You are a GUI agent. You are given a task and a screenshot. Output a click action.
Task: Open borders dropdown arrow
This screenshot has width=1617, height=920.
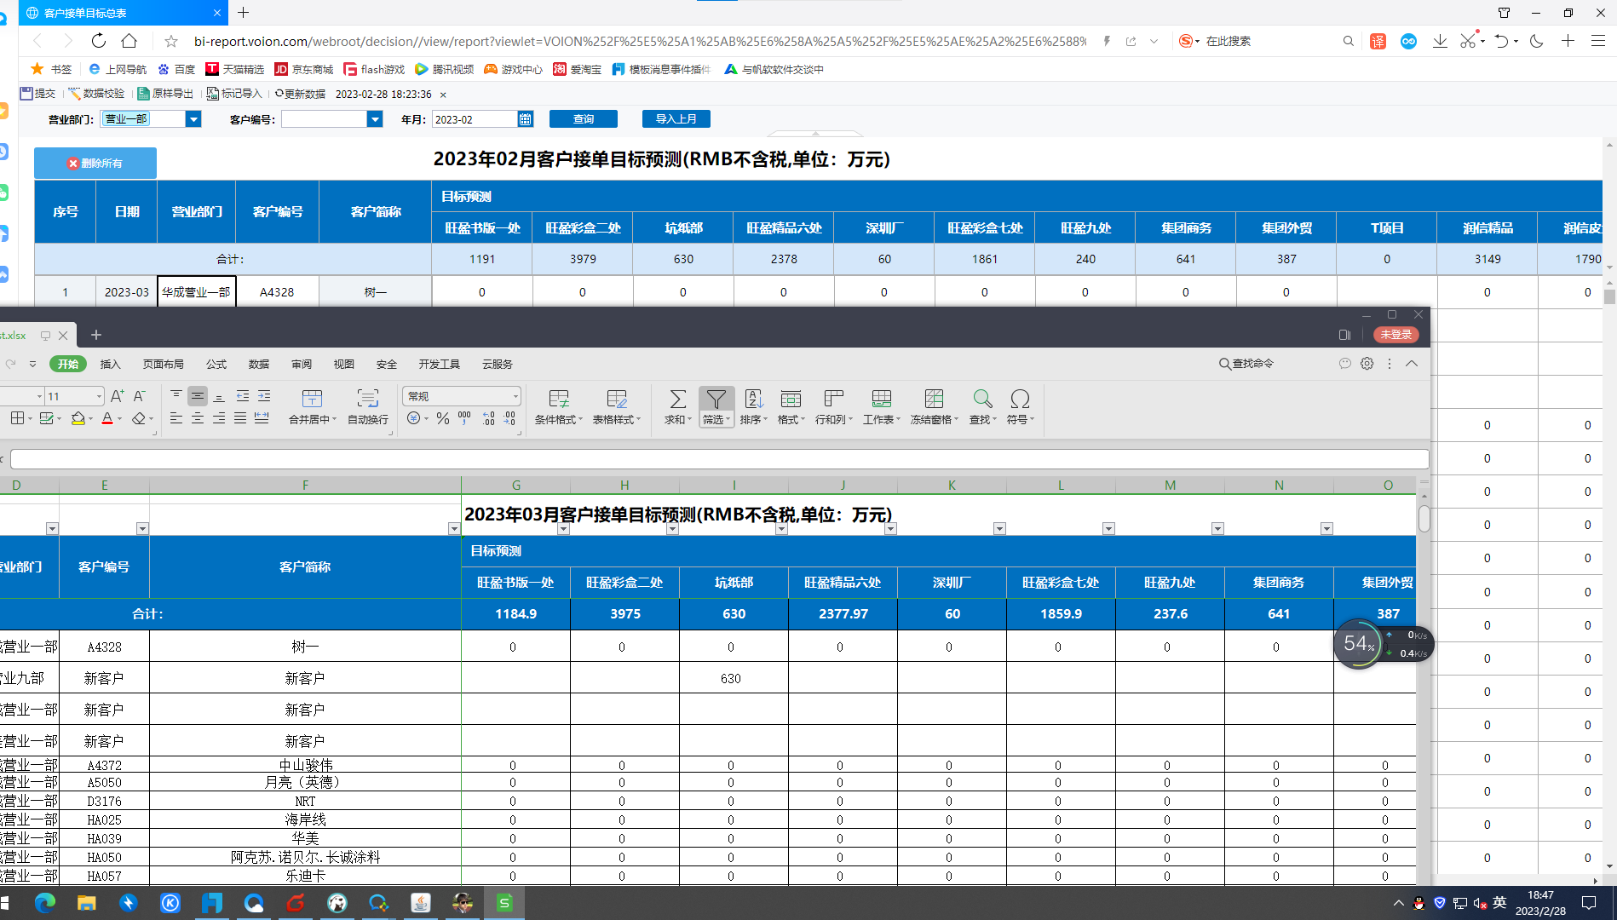coord(30,418)
